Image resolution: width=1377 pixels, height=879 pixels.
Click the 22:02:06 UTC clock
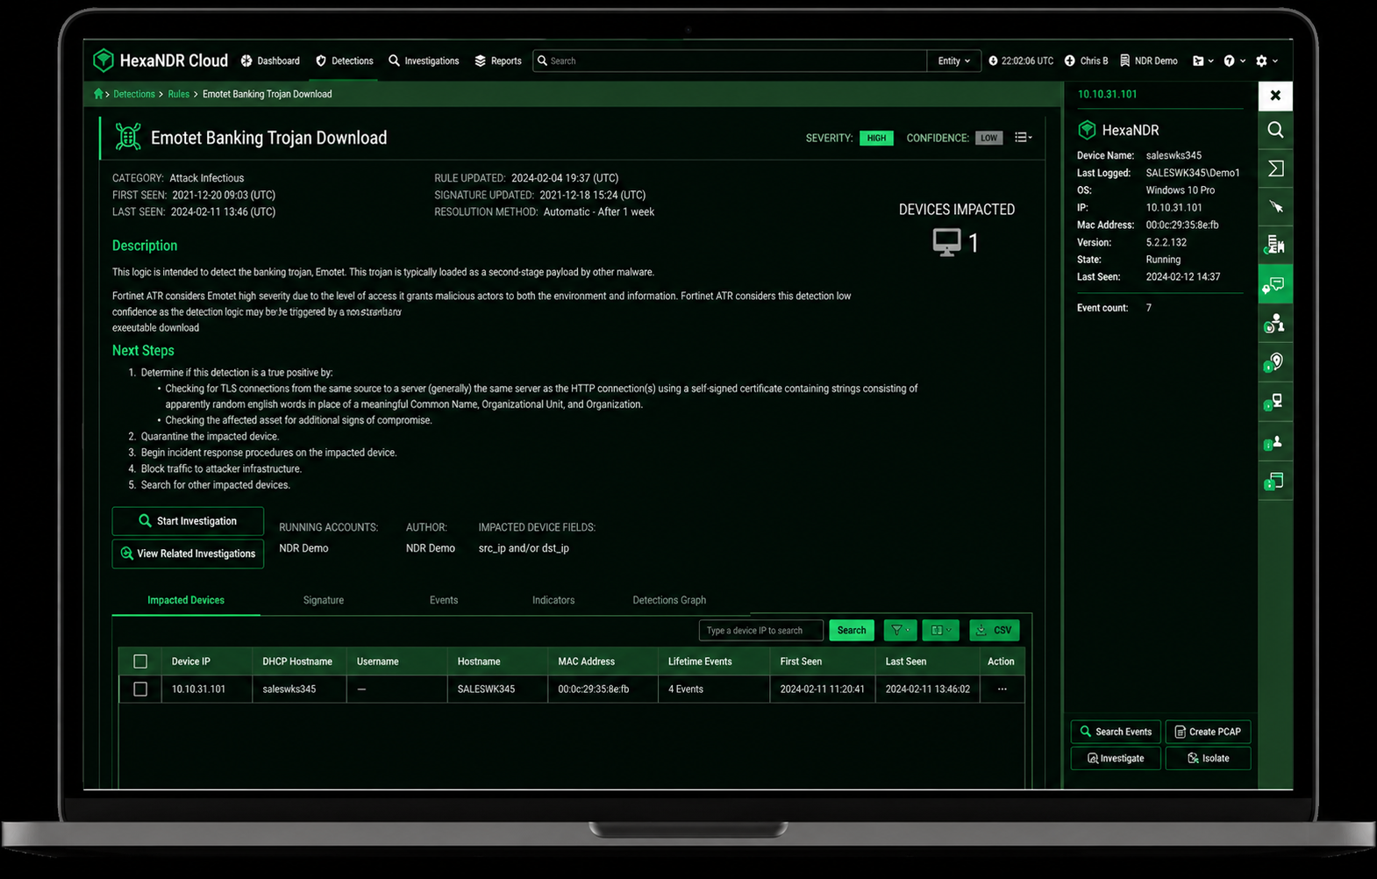[x=1021, y=61]
